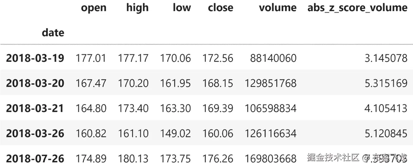Click the 'high' column header

(137, 8)
